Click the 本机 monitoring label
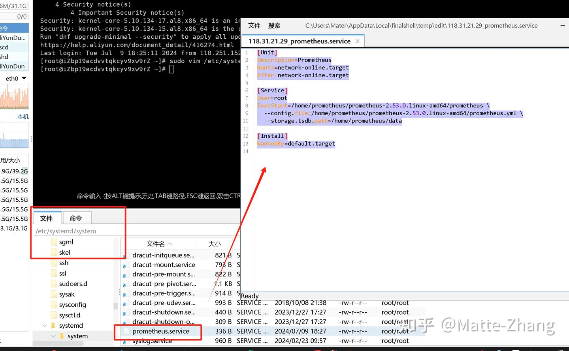Screen dimensions: 569x351 (23, 116)
